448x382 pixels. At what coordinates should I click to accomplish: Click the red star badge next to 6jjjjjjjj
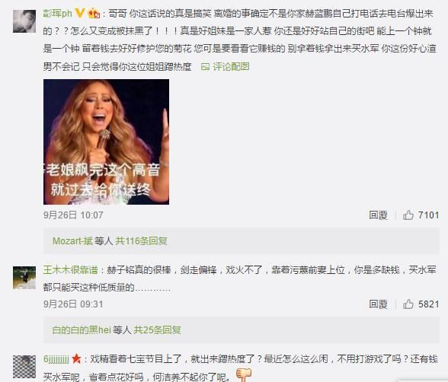click(x=76, y=358)
